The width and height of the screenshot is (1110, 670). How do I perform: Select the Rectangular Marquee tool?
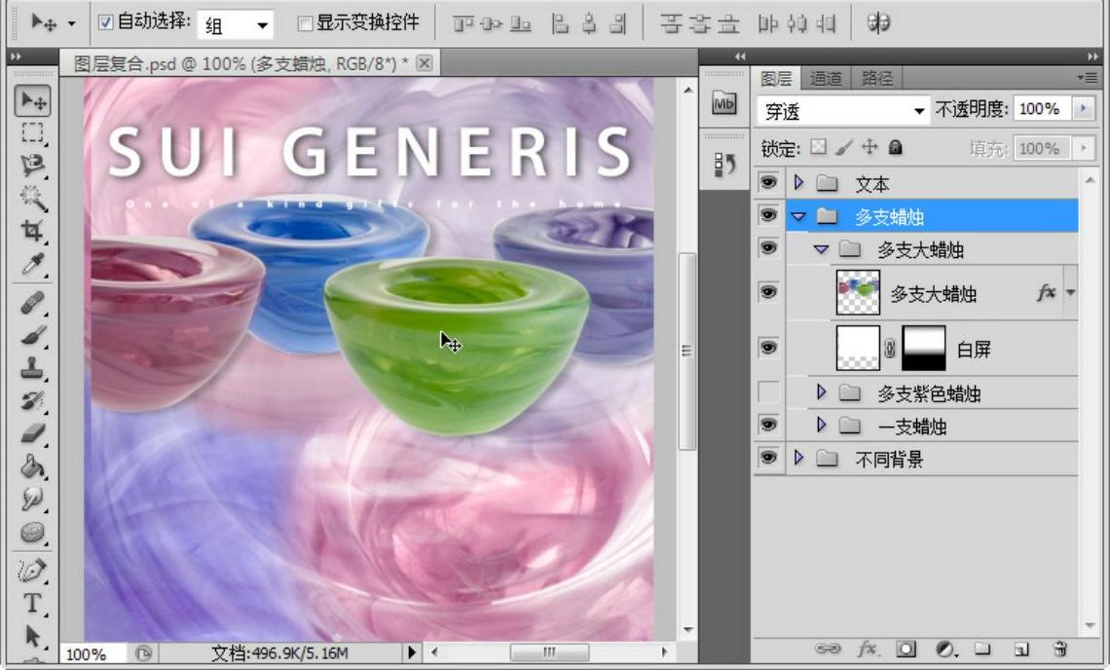(x=32, y=132)
